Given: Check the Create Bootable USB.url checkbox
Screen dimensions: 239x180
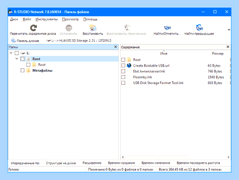Looking at the screenshot, I should 123,66.
